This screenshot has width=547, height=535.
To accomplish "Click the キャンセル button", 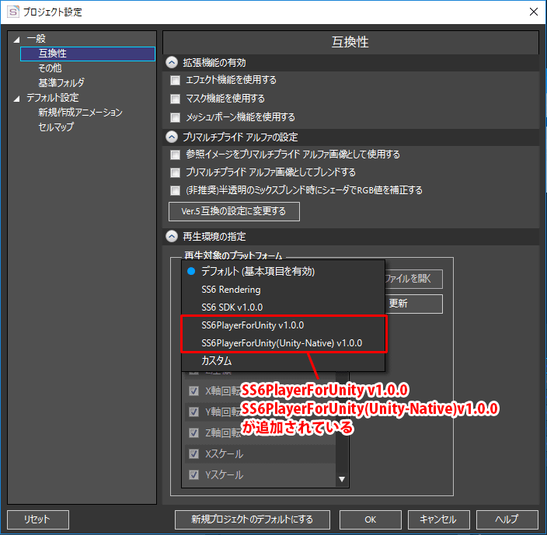I will [x=438, y=519].
